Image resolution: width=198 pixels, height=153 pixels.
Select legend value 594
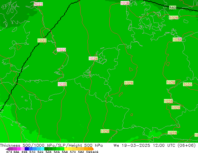click(89, 152)
